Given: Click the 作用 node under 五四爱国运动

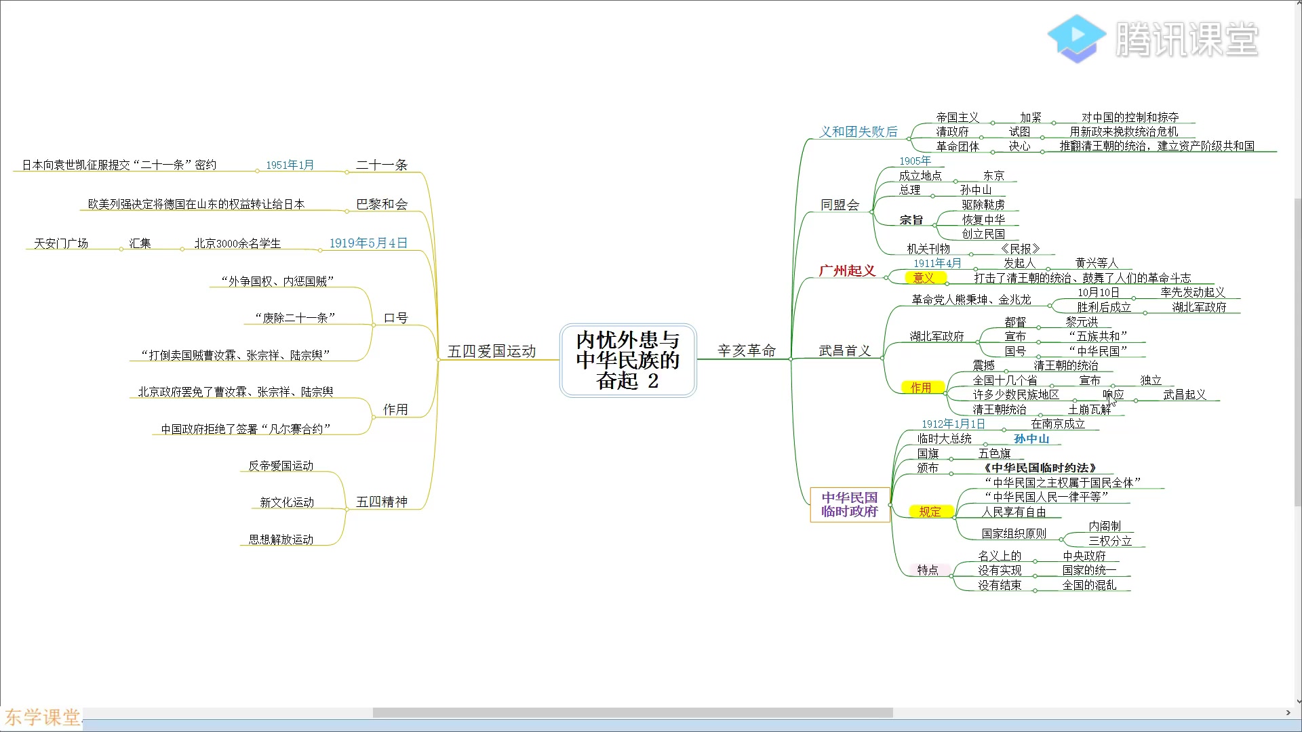Looking at the screenshot, I should (395, 409).
